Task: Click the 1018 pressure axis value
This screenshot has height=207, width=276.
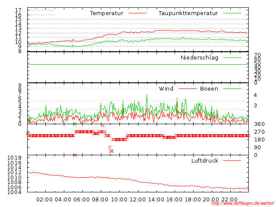Action: coord(14,158)
